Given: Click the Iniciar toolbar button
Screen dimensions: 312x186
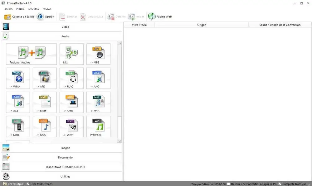Looking at the screenshot, I should pyautogui.click(x=136, y=17).
